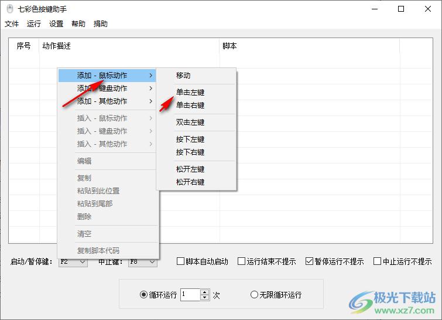Open the 文件 menu
442x320 pixels.
click(x=12, y=24)
